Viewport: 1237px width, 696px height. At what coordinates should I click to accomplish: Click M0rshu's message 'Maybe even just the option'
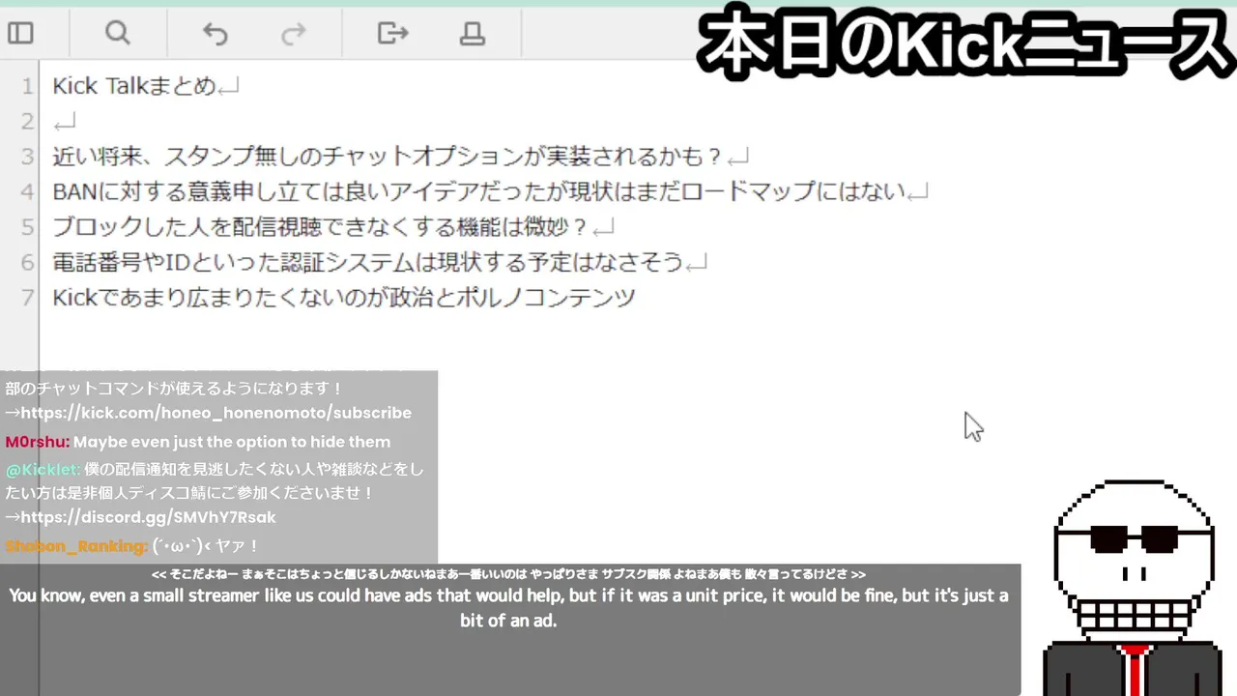[232, 442]
